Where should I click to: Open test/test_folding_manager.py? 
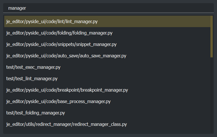click(107, 113)
